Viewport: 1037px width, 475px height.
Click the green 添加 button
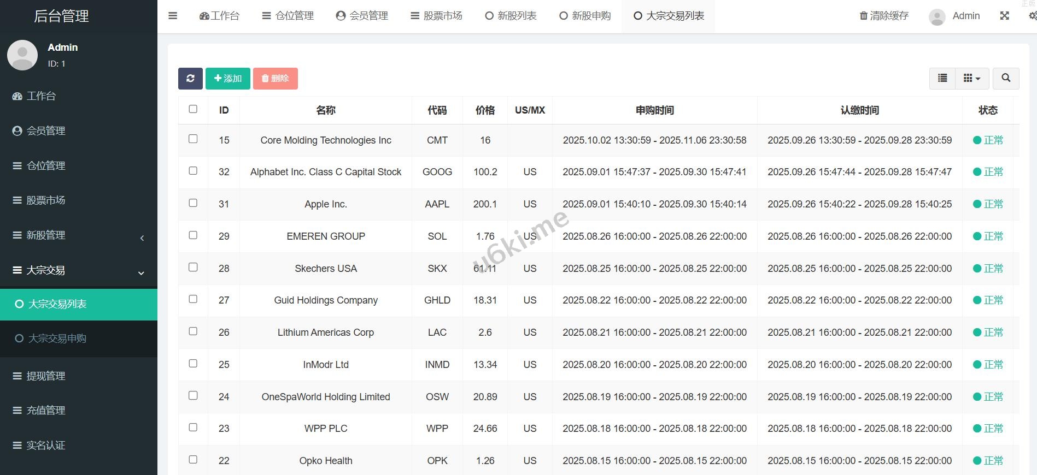tap(228, 79)
